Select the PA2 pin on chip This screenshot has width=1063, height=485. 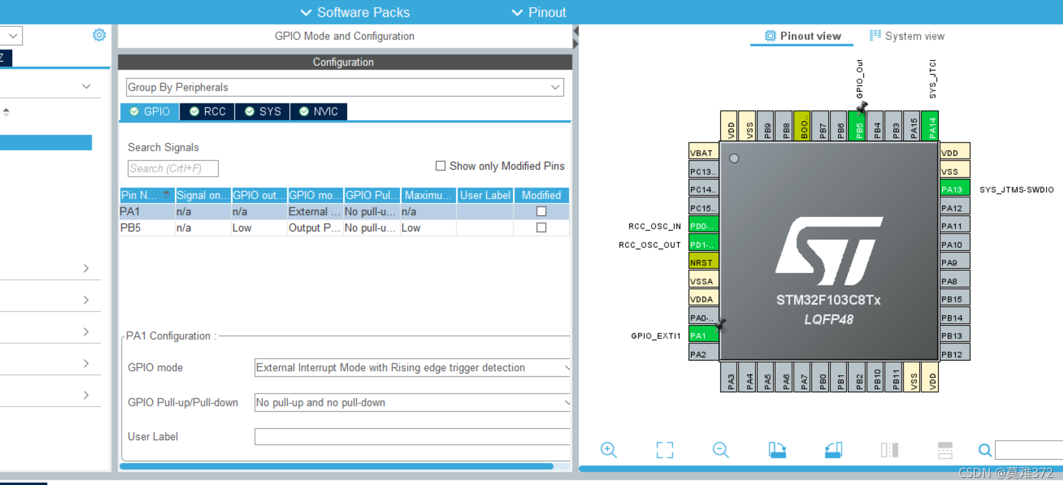(703, 354)
